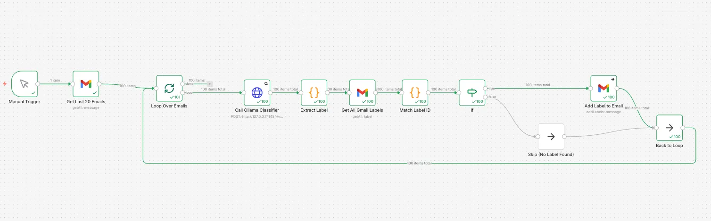Viewport: 711px width, 221px height.
Task: Click the true output port of If node
Action: pyautogui.click(x=485, y=88)
